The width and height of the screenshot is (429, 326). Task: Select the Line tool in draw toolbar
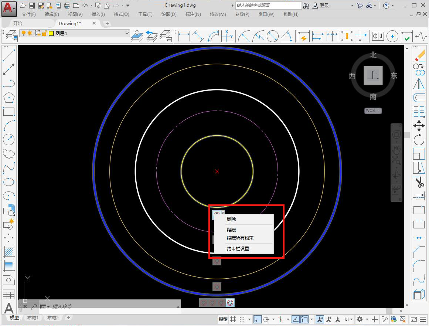pos(9,55)
